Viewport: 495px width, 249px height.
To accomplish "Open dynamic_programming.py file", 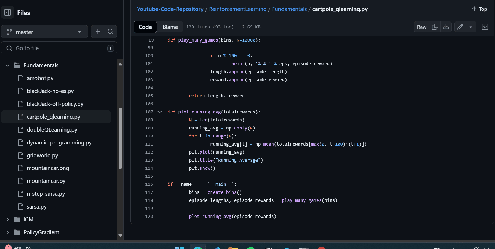I will coord(59,143).
